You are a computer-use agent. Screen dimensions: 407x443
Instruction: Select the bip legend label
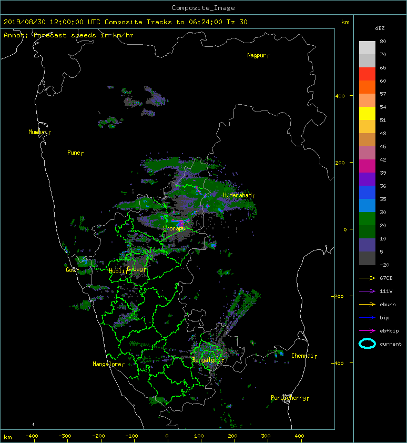pos(384,318)
